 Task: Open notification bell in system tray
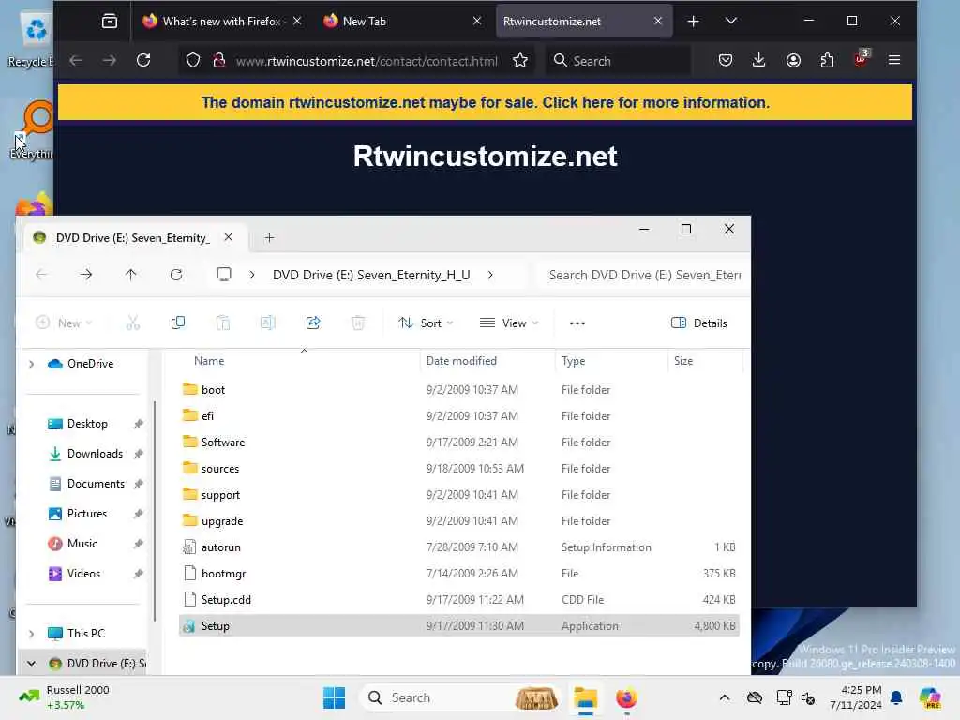tap(896, 697)
